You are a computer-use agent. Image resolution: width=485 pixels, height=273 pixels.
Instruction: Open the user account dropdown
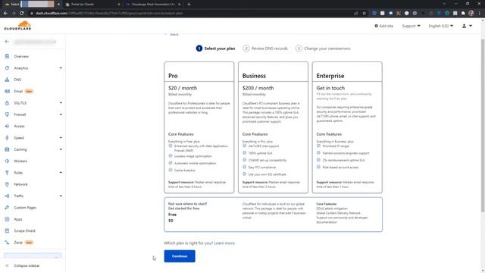click(467, 26)
